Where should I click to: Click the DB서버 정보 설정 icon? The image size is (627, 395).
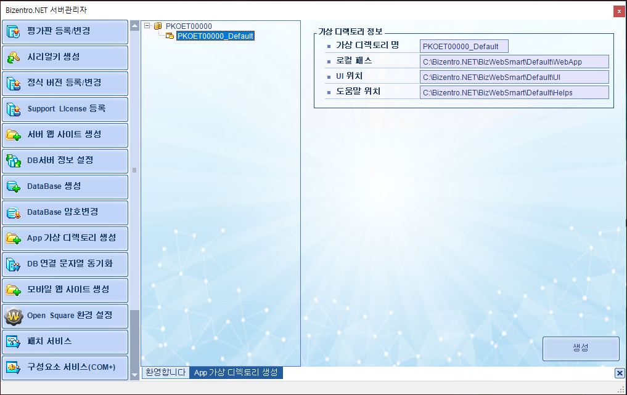click(14, 161)
